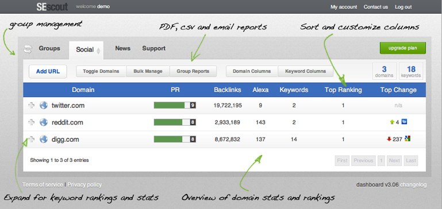Customize Domain Columns
Image resolution: width=442 pixels, height=209 pixels.
click(252, 71)
